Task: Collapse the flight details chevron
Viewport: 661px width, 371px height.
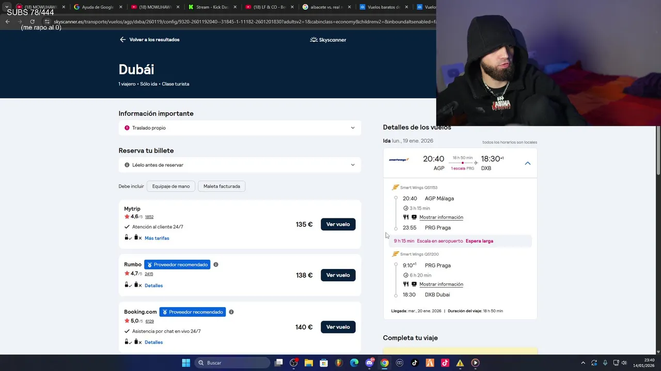Action: click(x=527, y=163)
